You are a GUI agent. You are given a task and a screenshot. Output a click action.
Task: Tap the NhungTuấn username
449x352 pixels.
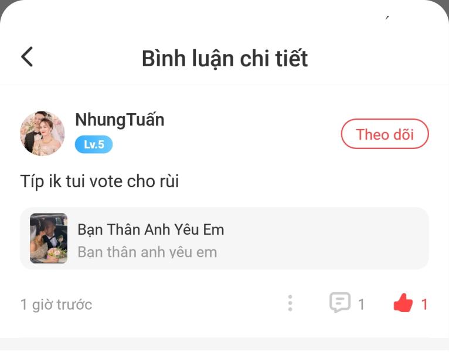point(120,120)
